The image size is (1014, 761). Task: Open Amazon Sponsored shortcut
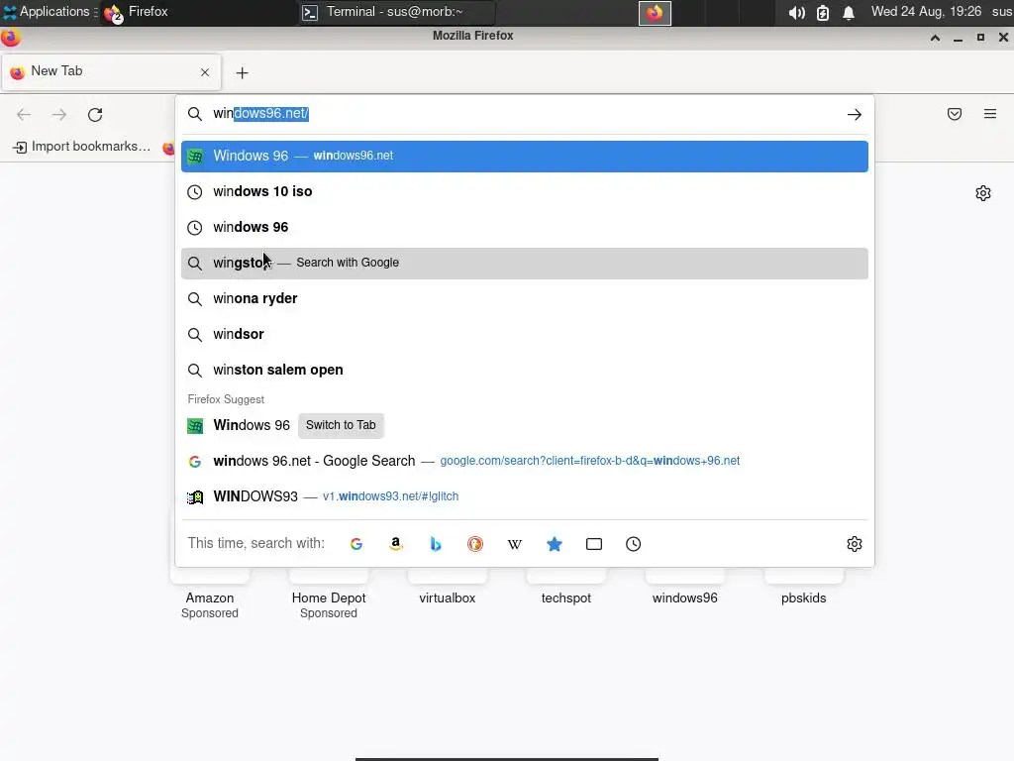click(x=210, y=598)
